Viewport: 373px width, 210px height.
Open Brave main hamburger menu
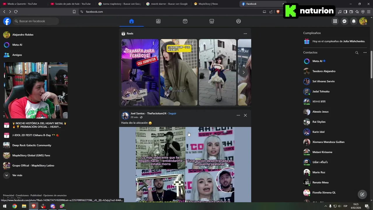(369, 12)
